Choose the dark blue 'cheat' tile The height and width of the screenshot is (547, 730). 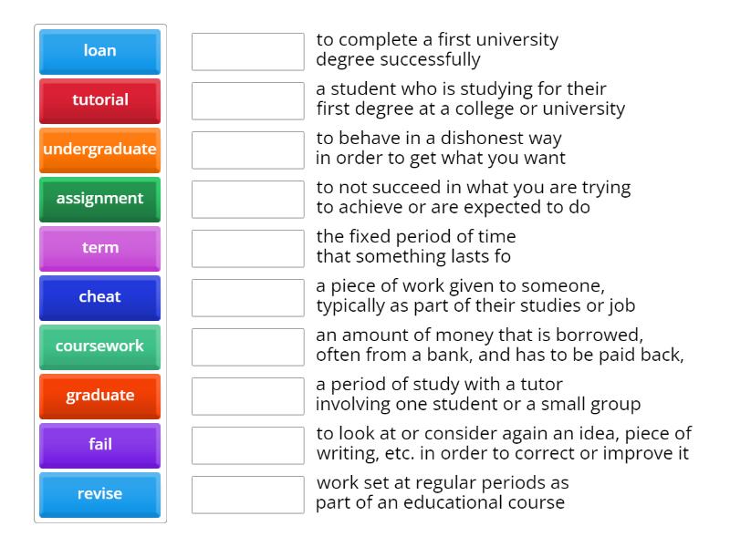click(x=100, y=297)
